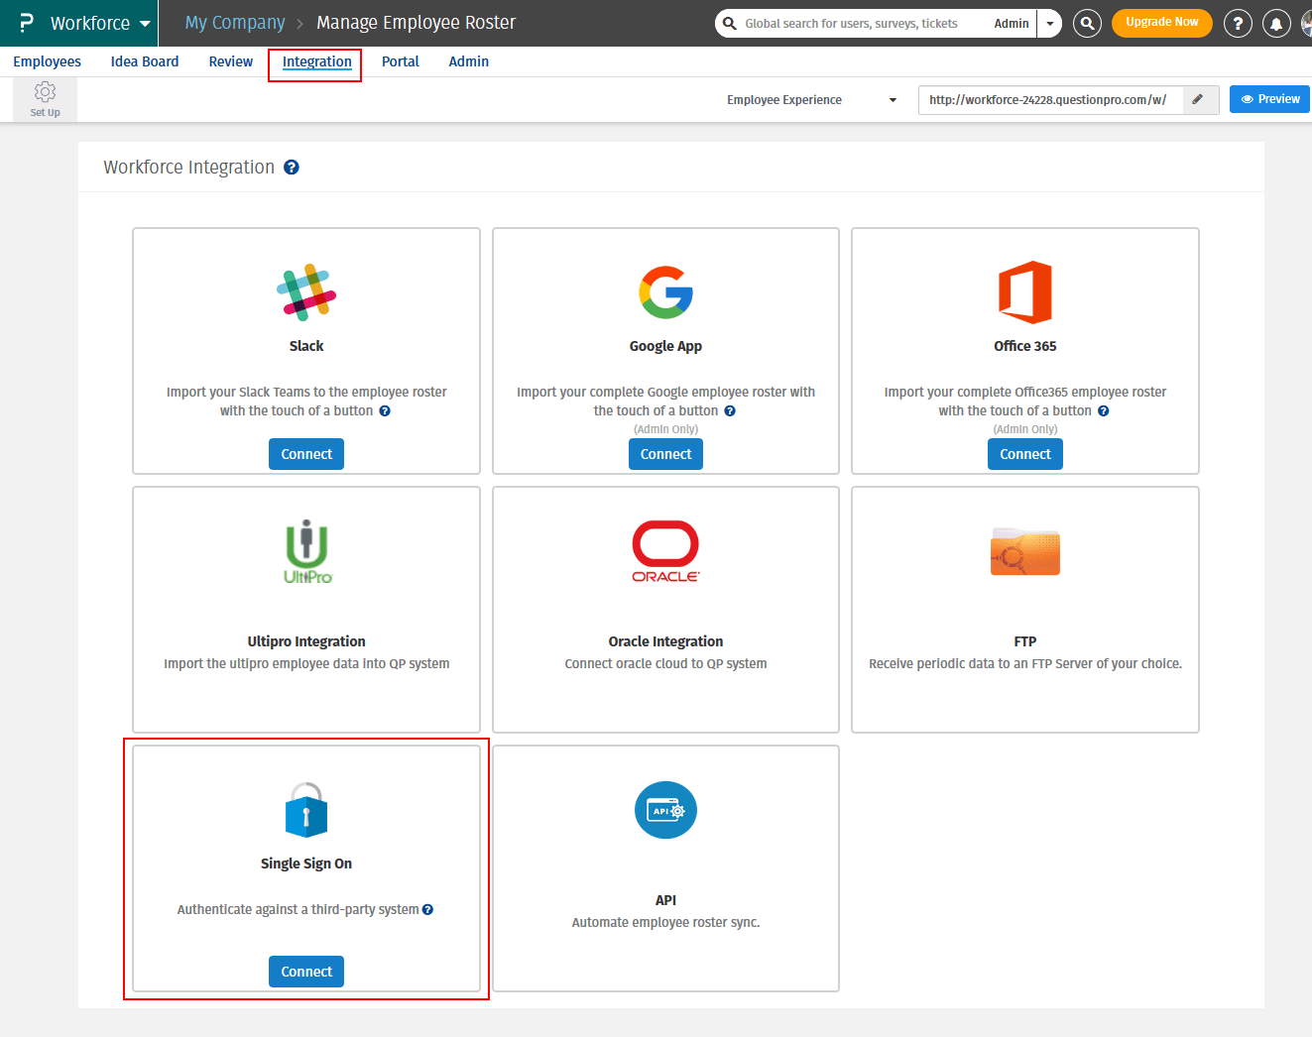This screenshot has height=1037, width=1312.
Task: Click the Single Sign On title text
Action: tap(306, 864)
